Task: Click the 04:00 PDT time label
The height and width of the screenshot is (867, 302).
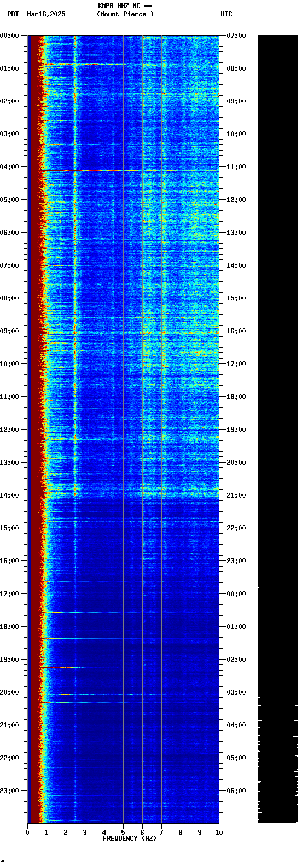Action: click(x=9, y=167)
